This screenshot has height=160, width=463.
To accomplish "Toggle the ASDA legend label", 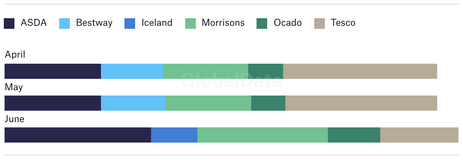I will 34,23.
